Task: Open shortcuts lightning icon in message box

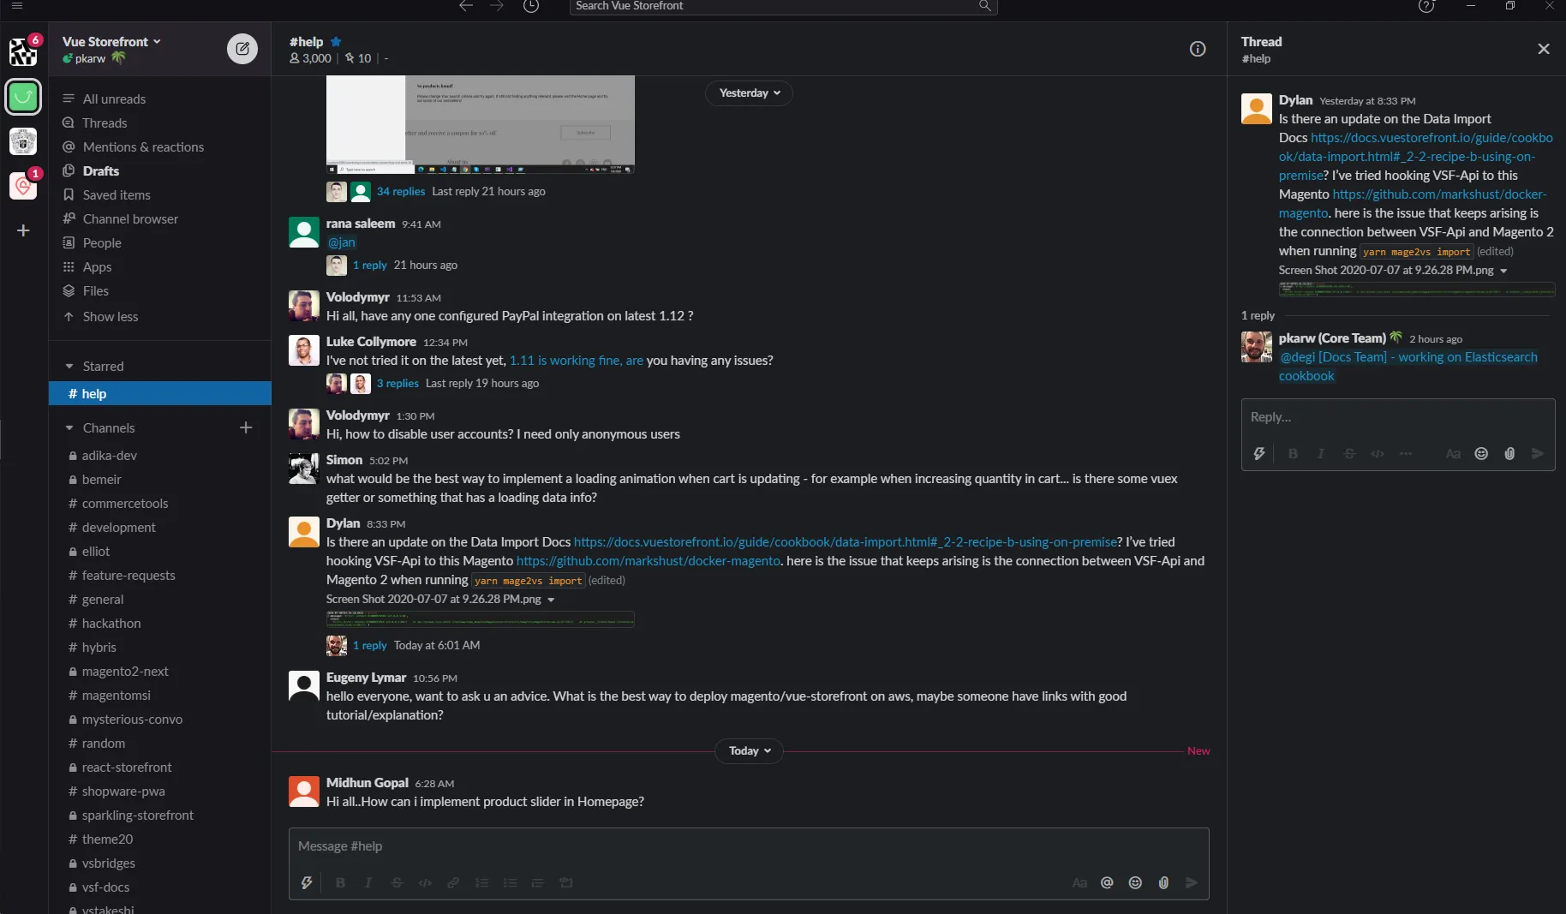Action: click(x=307, y=882)
